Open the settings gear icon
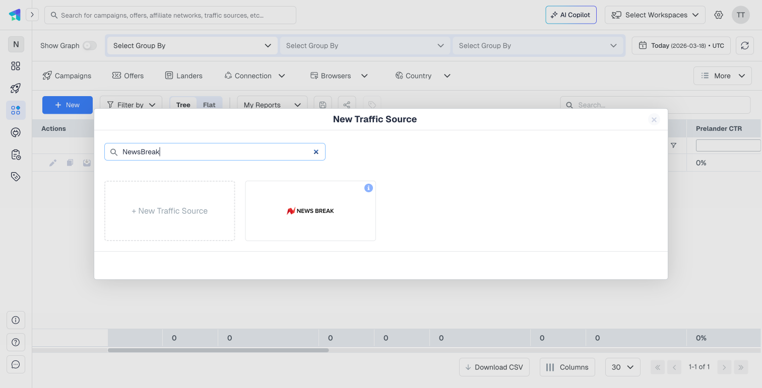The image size is (762, 388). 719,15
